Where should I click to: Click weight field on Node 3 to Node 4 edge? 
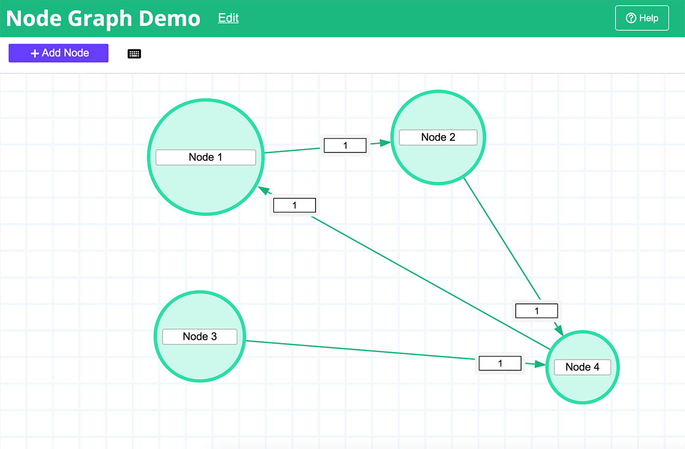500,363
